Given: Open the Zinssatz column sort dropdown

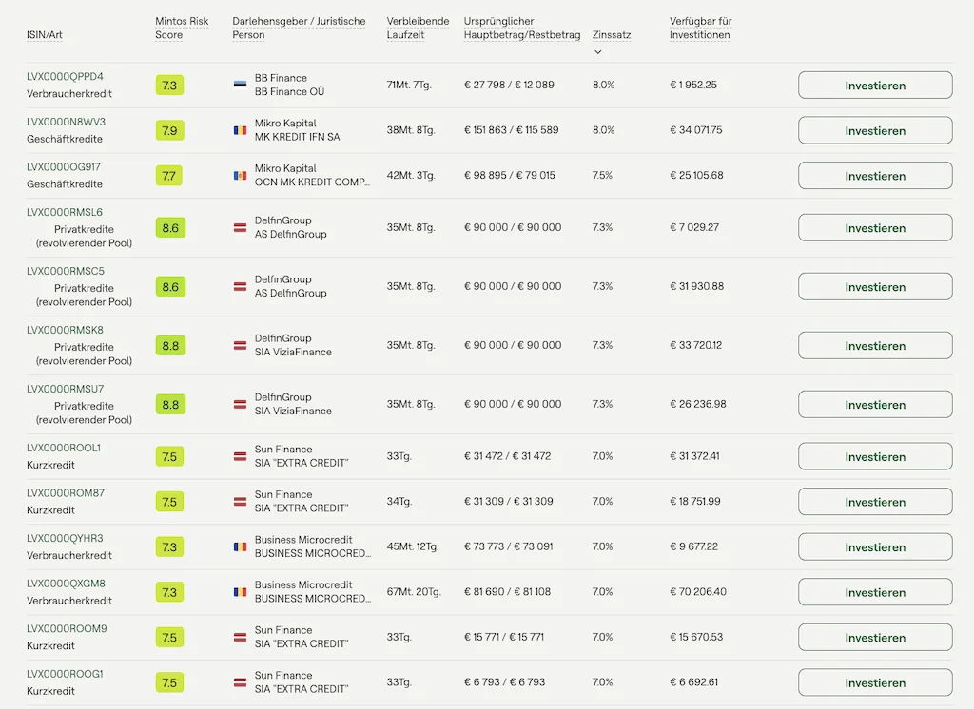Looking at the screenshot, I should 598,51.
